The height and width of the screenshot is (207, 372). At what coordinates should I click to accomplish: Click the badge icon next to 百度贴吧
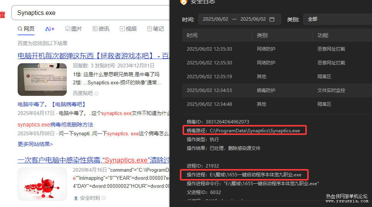point(96,94)
